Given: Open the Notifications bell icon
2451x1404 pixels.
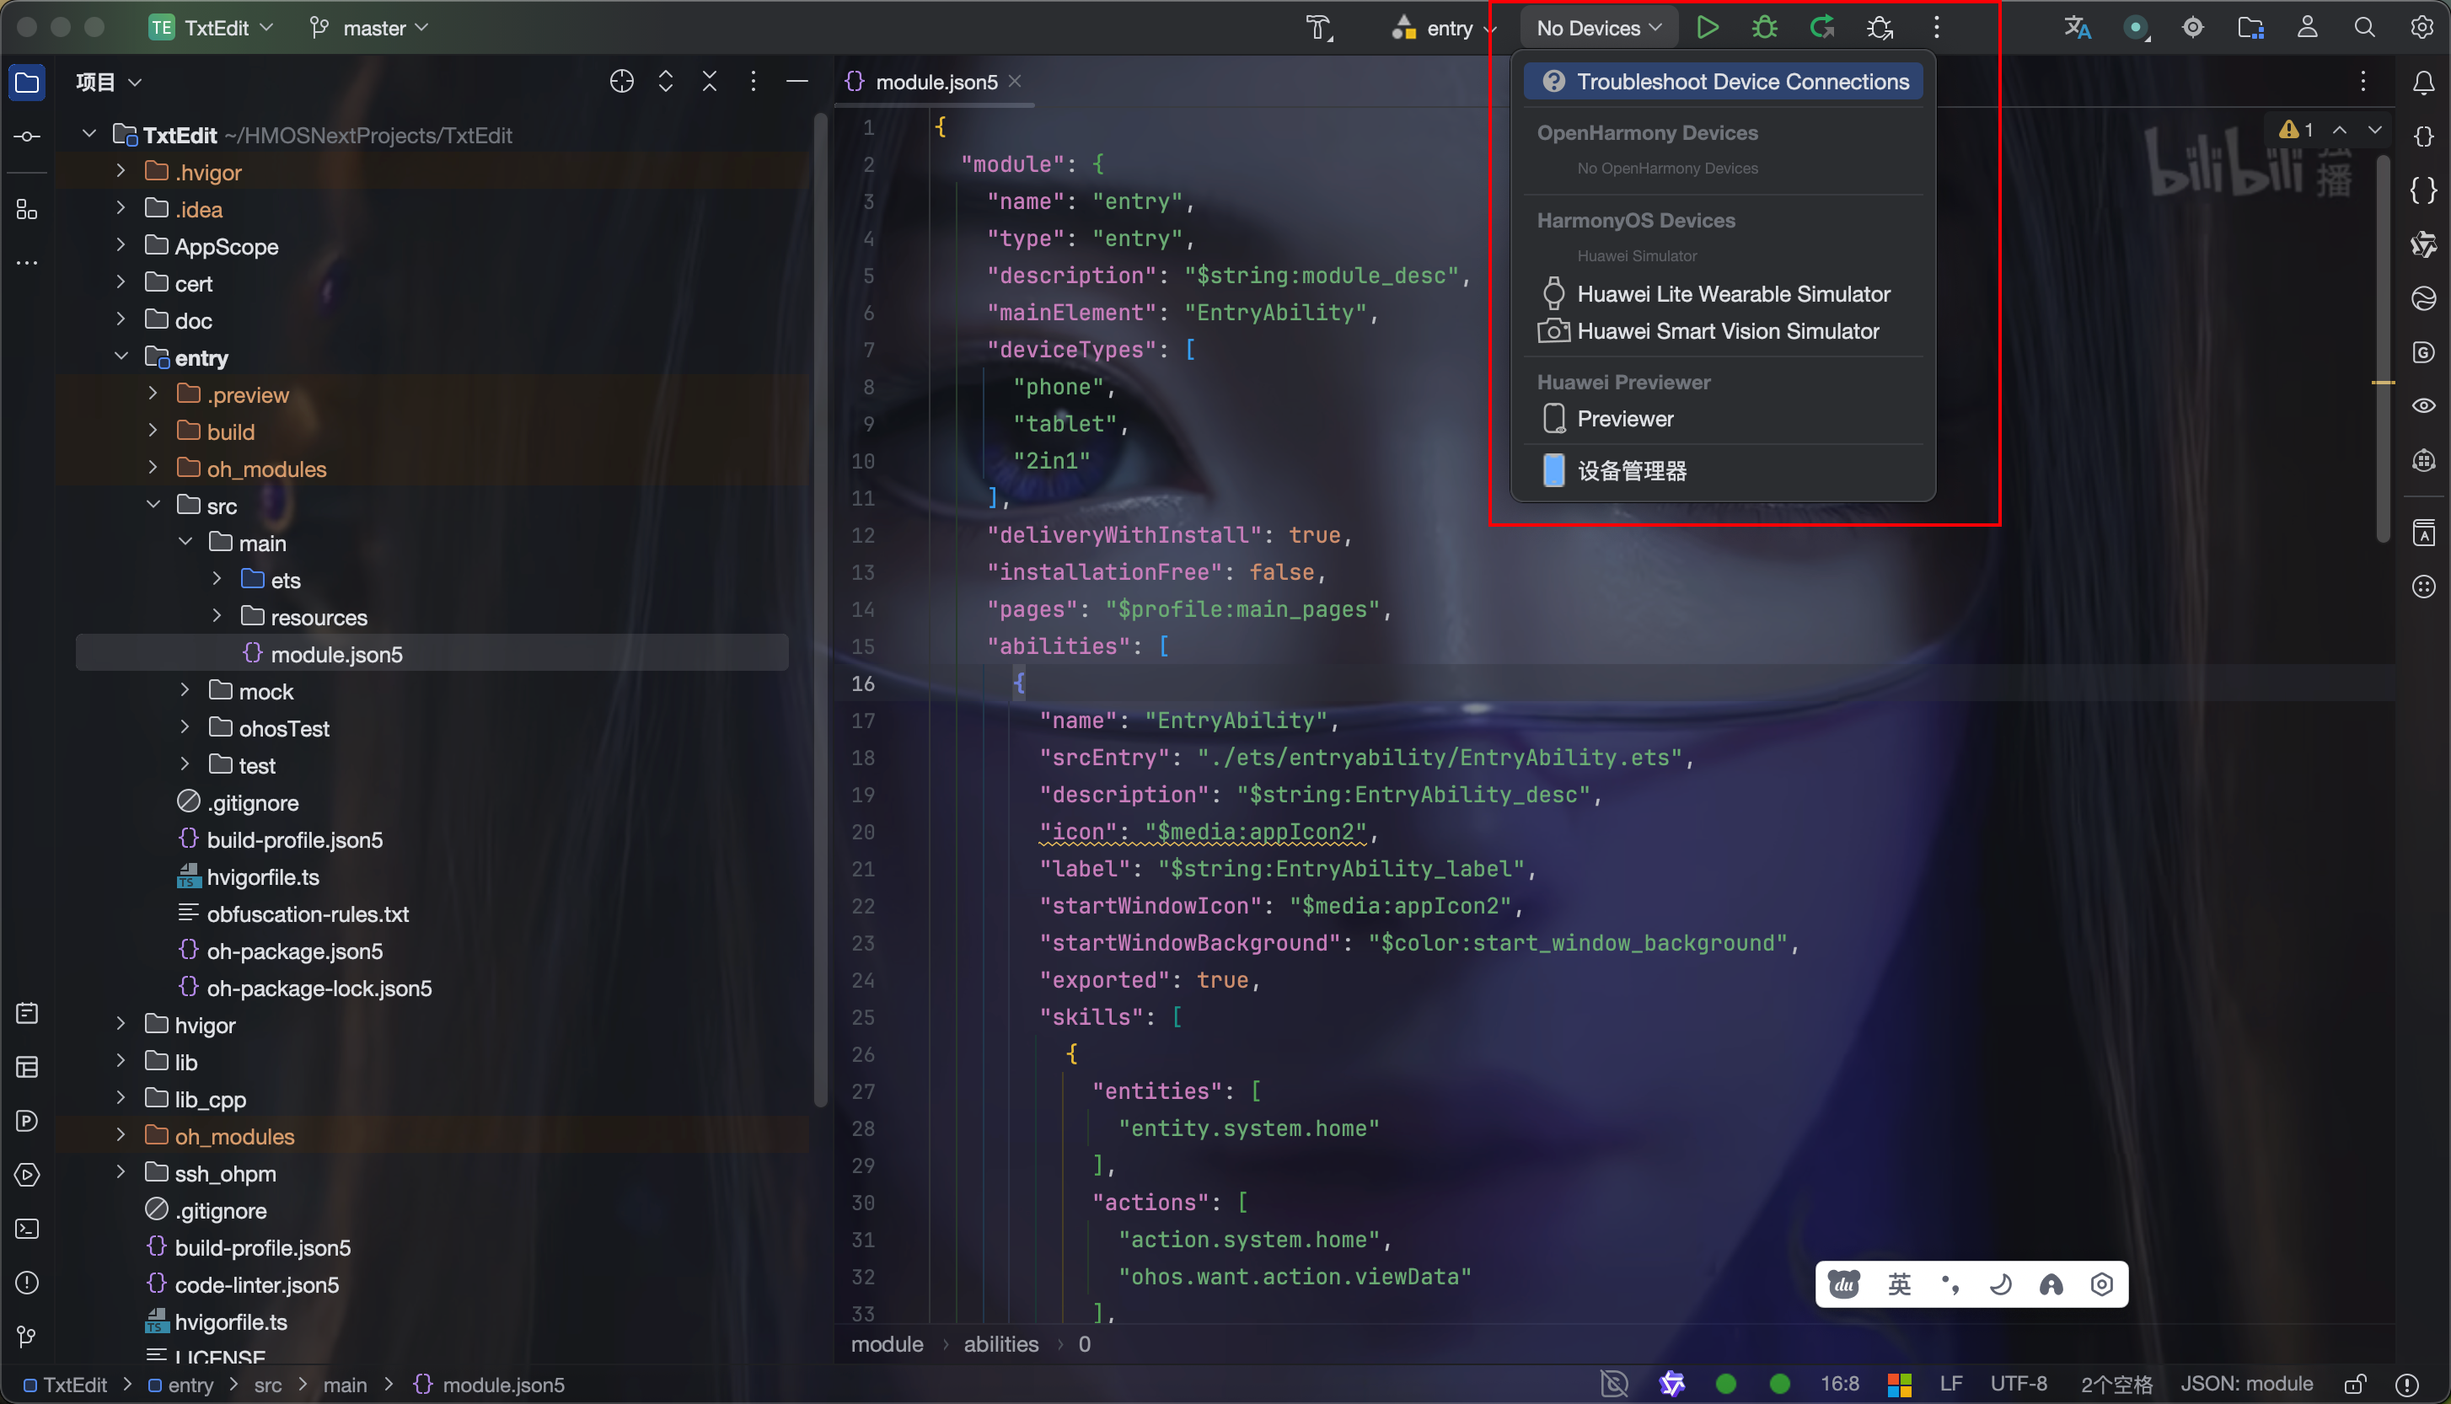Looking at the screenshot, I should coord(2423,83).
